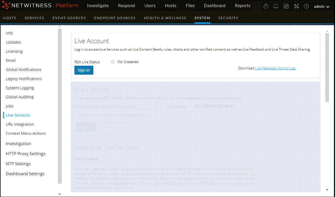The width and height of the screenshot is (335, 197).
Task: Switch to the SECURITY tab
Action: (x=228, y=18)
